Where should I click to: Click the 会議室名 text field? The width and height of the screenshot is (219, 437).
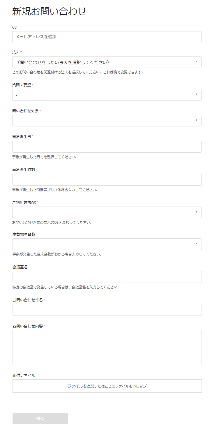coord(107,277)
